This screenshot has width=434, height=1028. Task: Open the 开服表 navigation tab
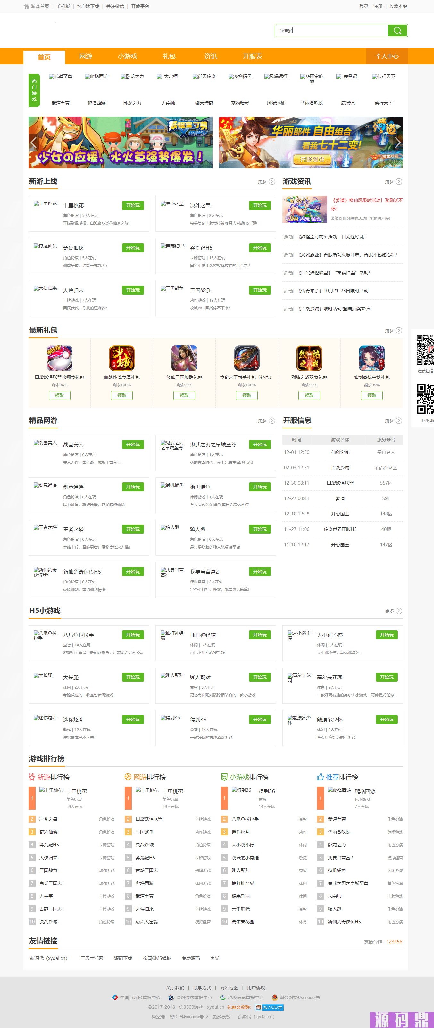[x=252, y=56]
